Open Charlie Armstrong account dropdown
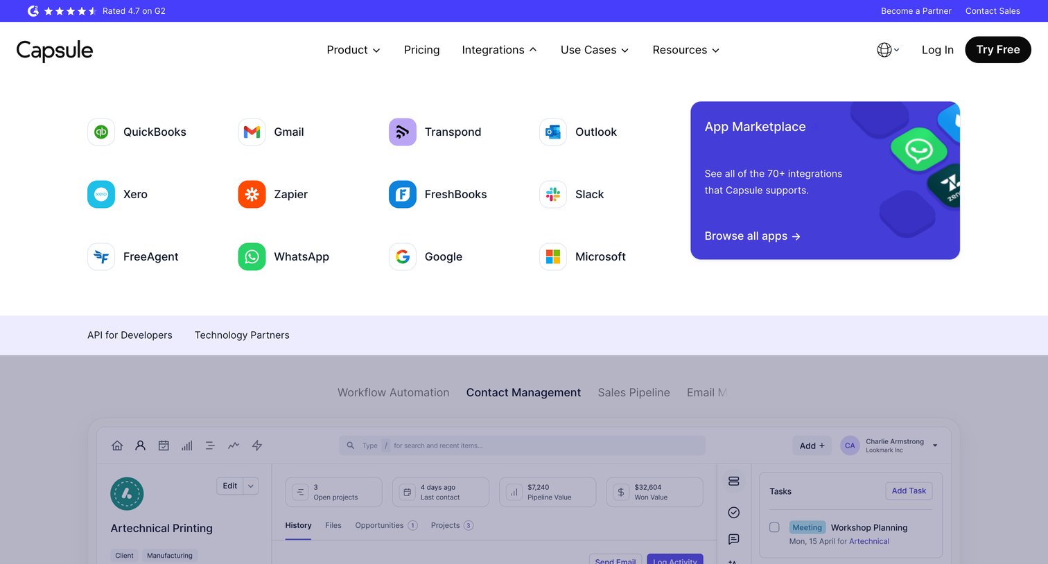 pyautogui.click(x=935, y=446)
